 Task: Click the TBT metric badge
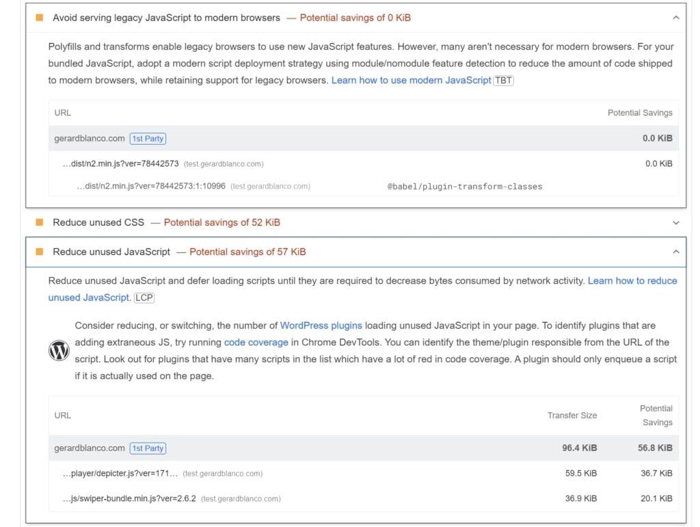coord(503,81)
